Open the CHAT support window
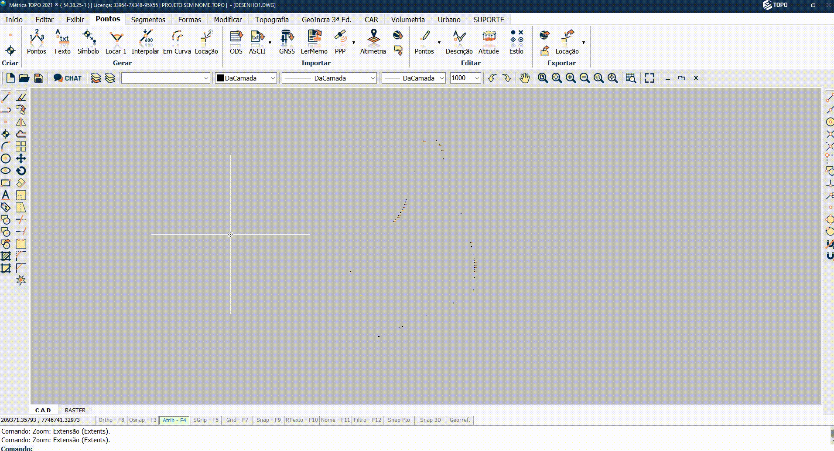 tap(68, 78)
